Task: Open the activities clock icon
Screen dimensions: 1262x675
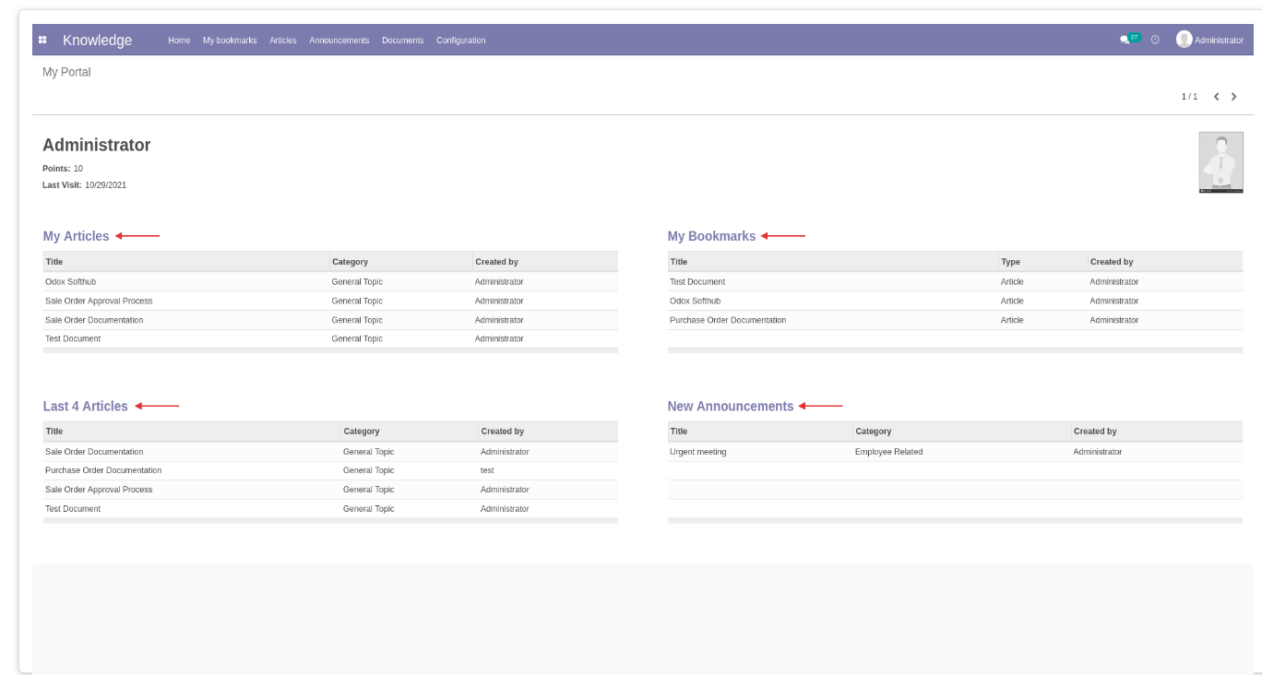Action: [x=1155, y=40]
